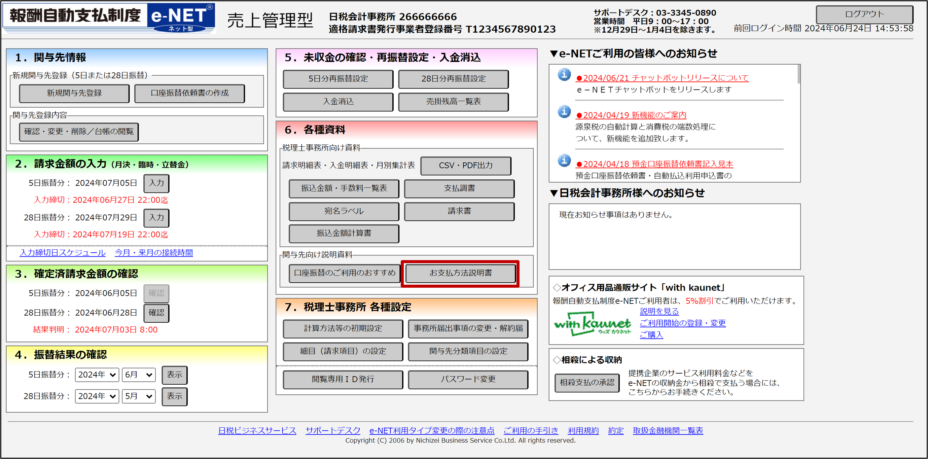Open 入力締切日スケジュール link

click(x=63, y=253)
